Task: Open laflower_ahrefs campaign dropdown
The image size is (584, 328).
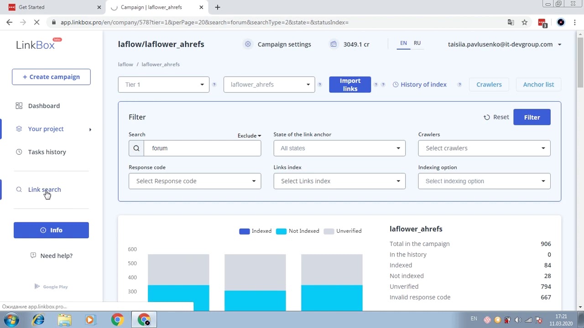Action: click(269, 85)
